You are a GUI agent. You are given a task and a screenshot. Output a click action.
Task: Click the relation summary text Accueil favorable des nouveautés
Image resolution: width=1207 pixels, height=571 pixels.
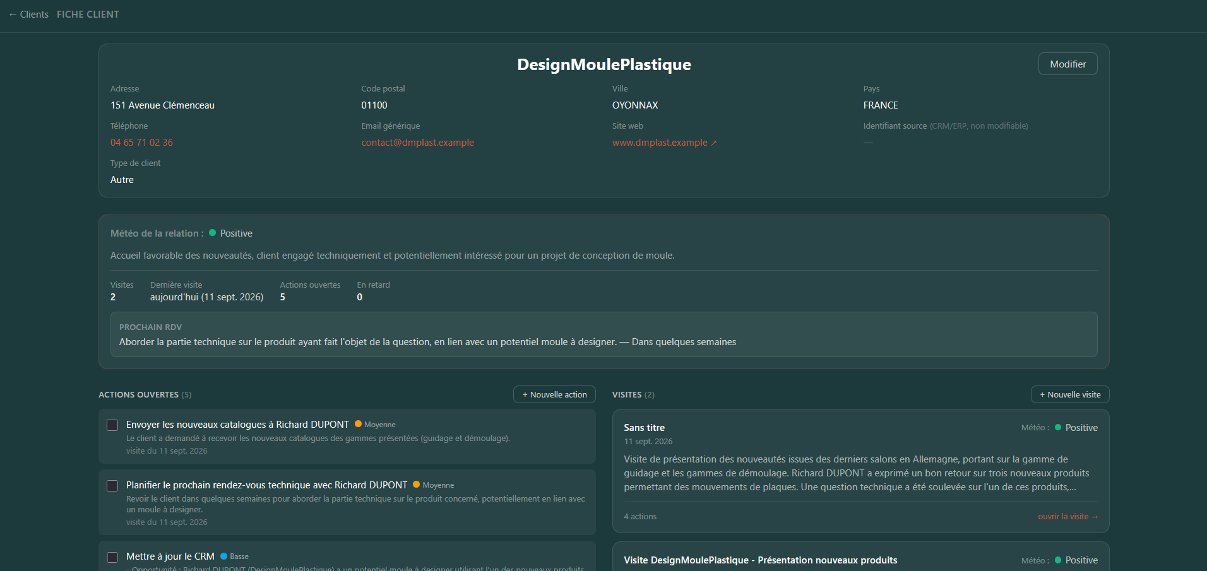[392, 256]
